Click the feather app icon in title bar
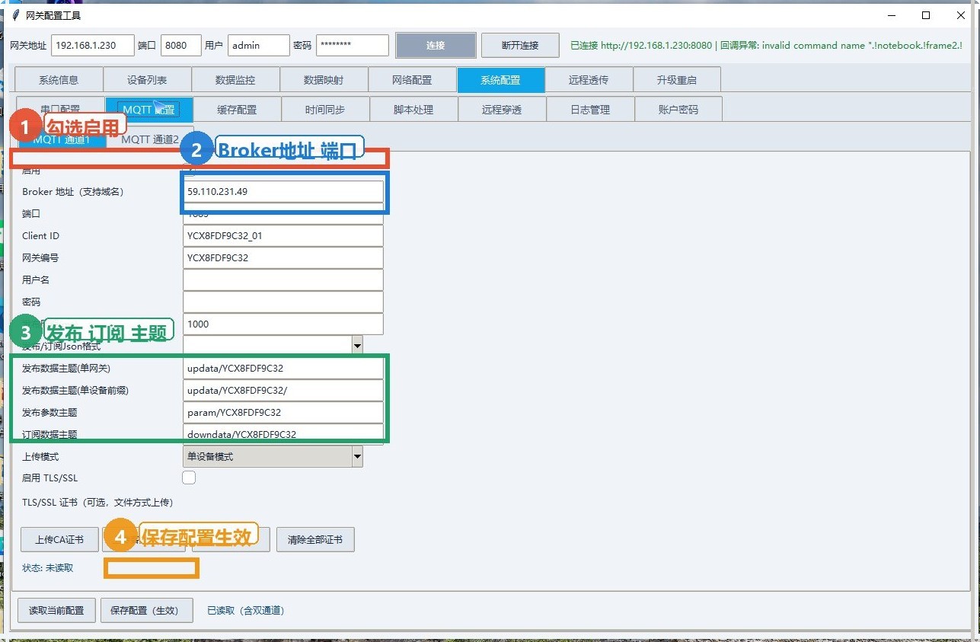 click(x=15, y=15)
